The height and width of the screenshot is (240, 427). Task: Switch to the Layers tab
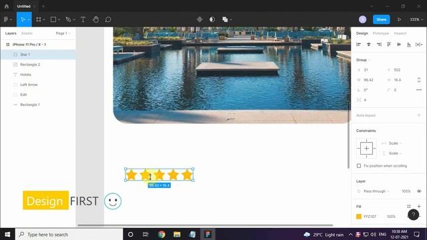tap(11, 33)
